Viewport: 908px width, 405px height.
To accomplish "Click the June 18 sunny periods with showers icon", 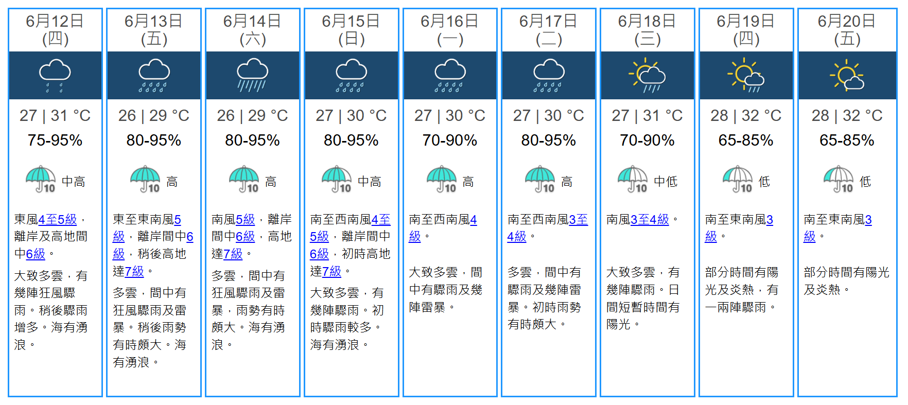I will tap(647, 75).
